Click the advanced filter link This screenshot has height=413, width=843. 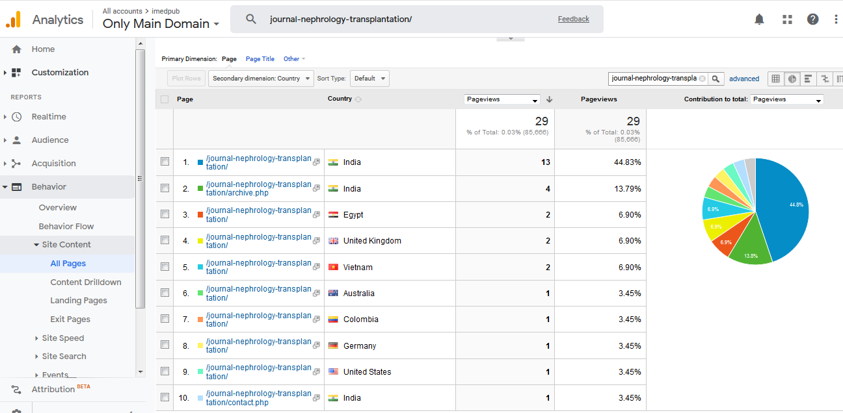pyautogui.click(x=743, y=79)
